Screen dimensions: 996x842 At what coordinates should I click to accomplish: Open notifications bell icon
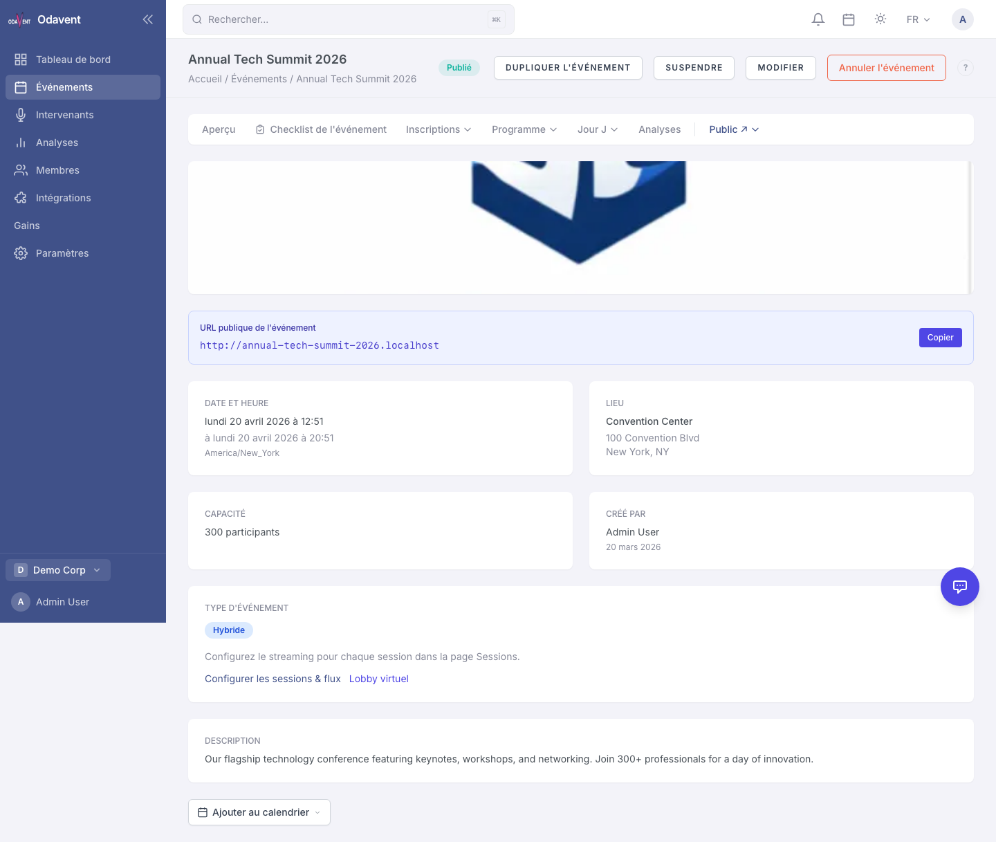coord(818,19)
